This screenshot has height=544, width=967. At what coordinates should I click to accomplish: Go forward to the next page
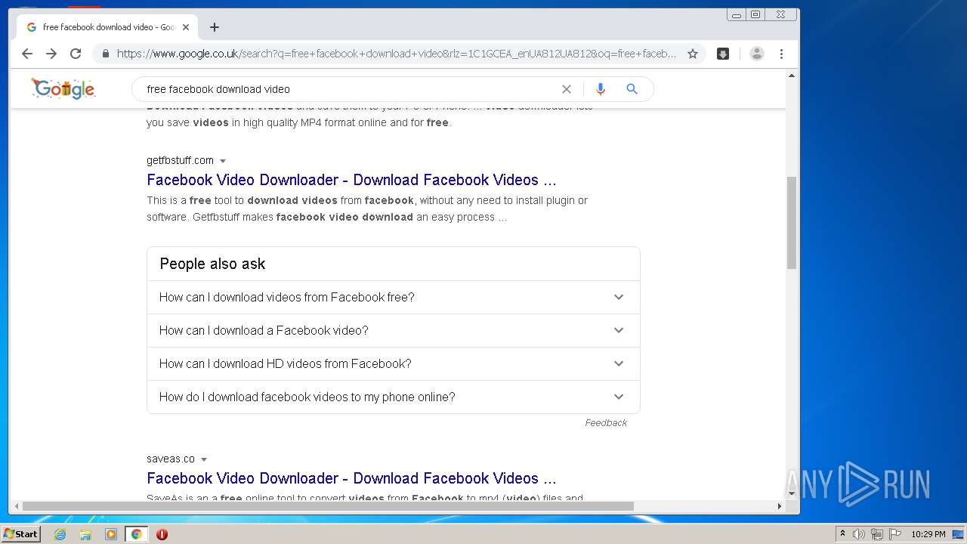pyautogui.click(x=51, y=54)
